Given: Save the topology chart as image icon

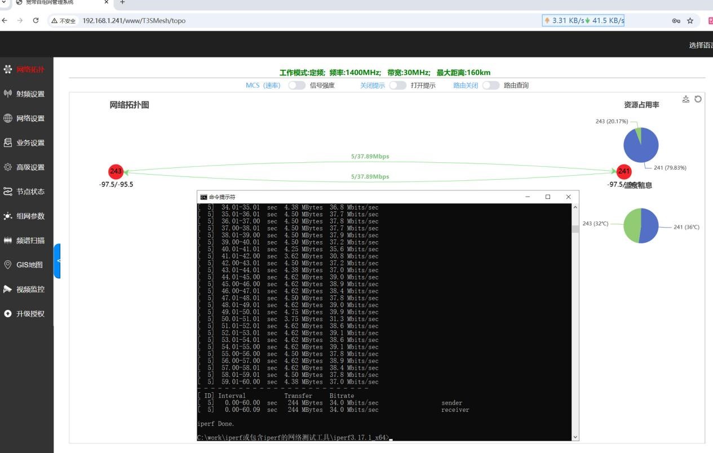Looking at the screenshot, I should tap(686, 99).
